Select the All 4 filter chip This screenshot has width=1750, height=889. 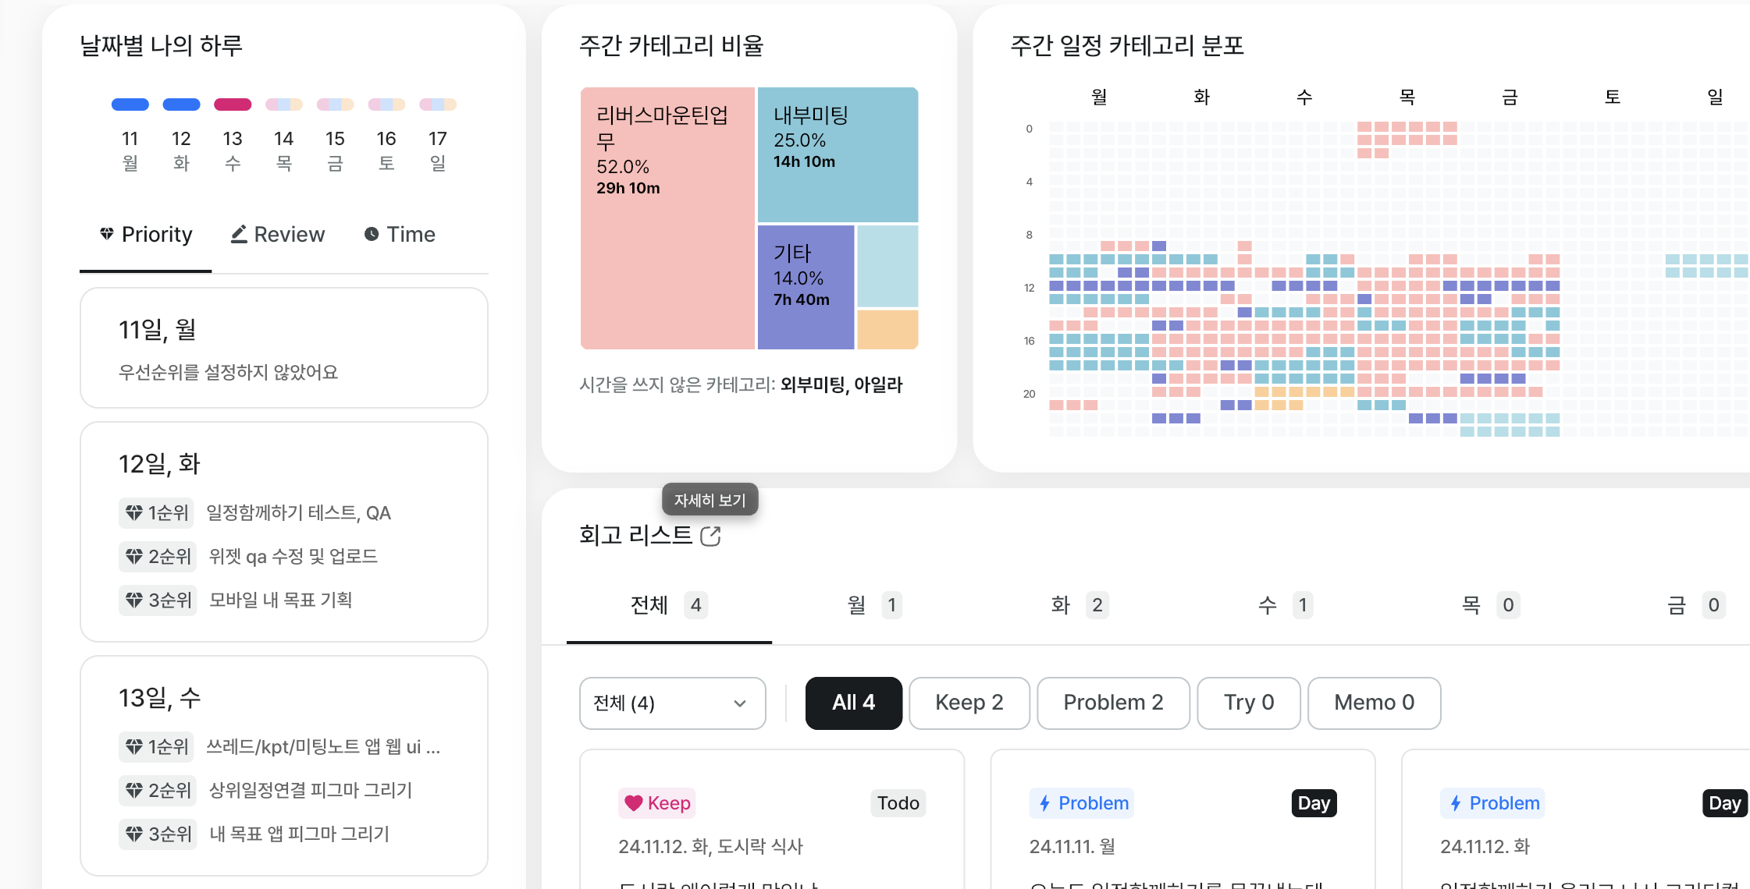coord(853,703)
